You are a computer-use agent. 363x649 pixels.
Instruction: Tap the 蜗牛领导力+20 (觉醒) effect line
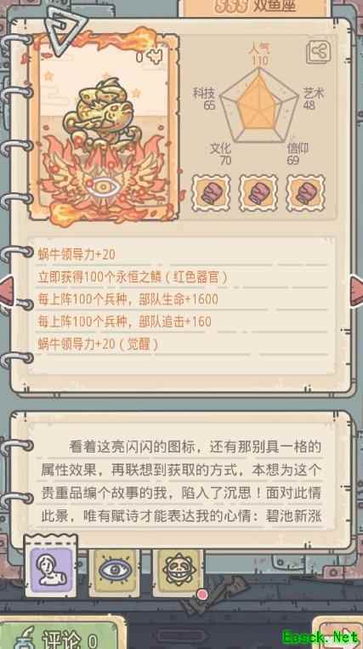[x=98, y=344]
